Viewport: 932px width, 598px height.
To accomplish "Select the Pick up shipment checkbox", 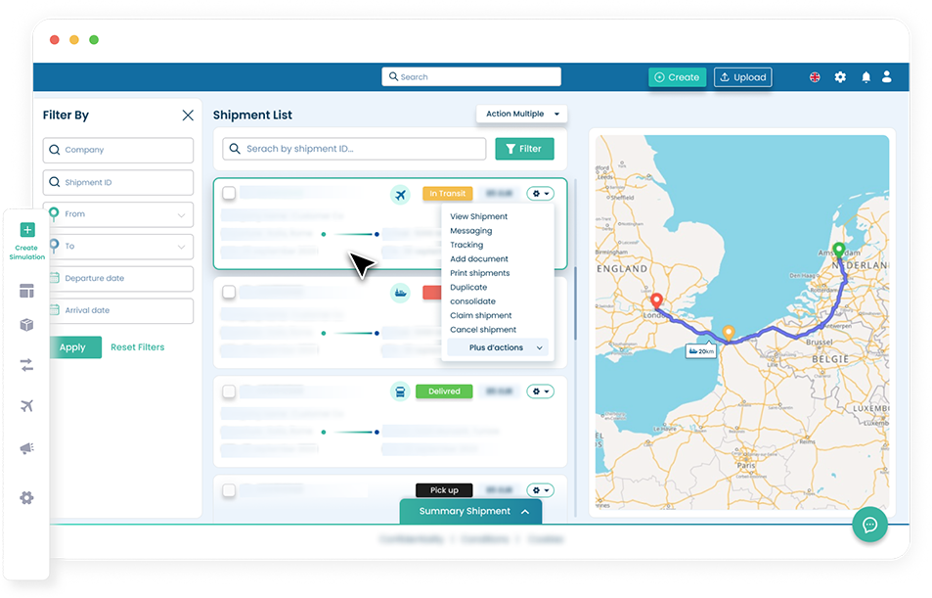I will pyautogui.click(x=229, y=490).
